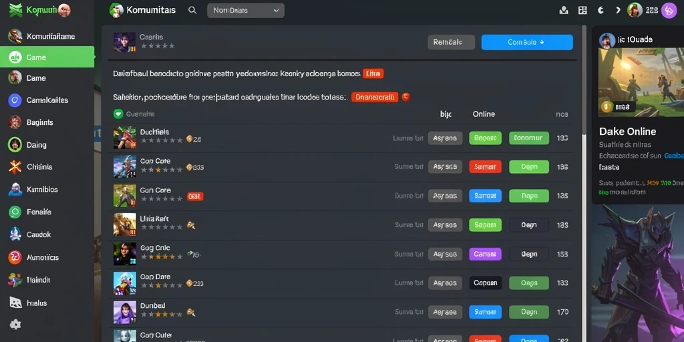Click the green Guenahis check icon
This screenshot has height=342, width=684.
[118, 114]
